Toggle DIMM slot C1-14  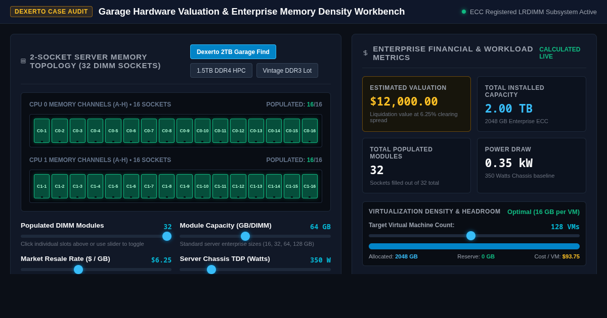274,186
